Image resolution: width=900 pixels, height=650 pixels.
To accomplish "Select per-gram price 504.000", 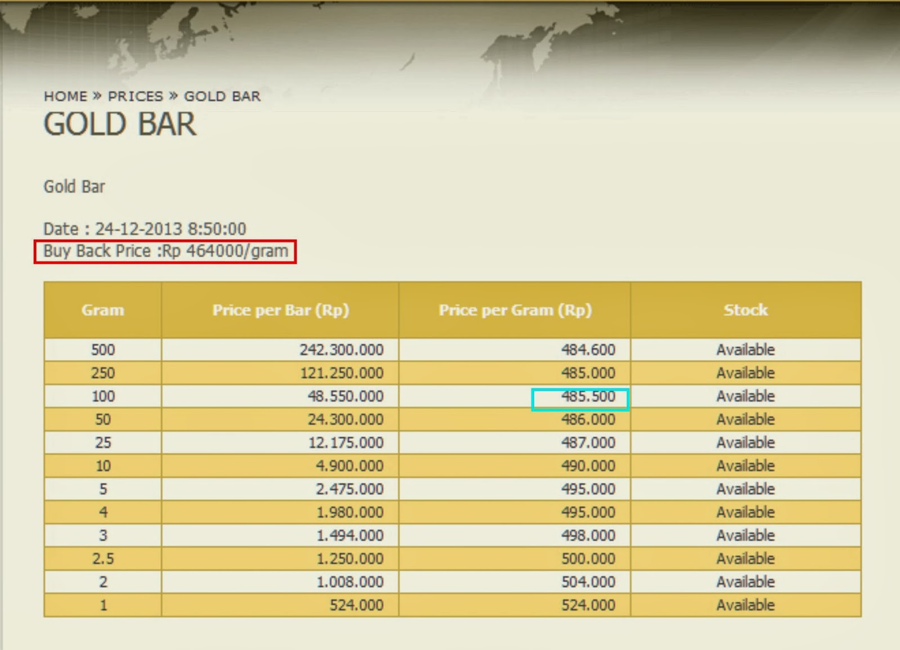I will 588,582.
